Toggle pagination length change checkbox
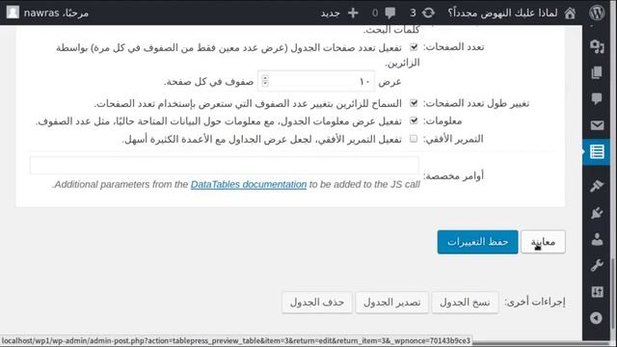 414,103
